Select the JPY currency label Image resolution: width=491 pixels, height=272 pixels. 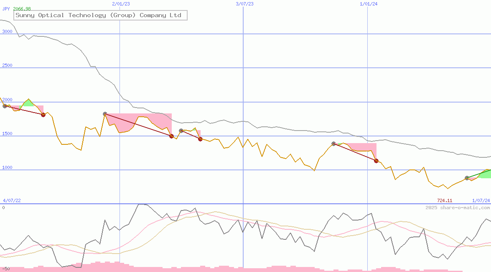(6, 9)
